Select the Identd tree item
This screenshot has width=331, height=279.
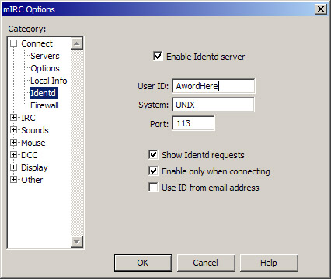click(x=44, y=93)
